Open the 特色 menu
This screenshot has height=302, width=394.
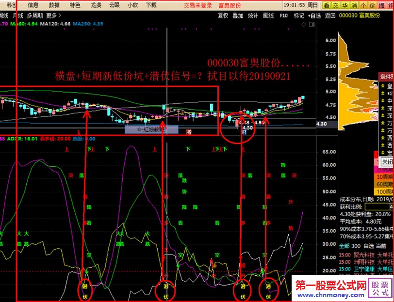pos(75,5)
